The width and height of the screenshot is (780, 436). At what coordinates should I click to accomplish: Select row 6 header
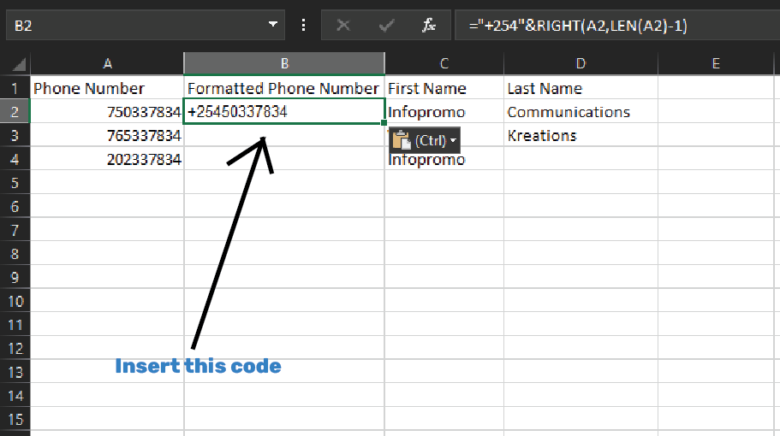pyautogui.click(x=15, y=206)
